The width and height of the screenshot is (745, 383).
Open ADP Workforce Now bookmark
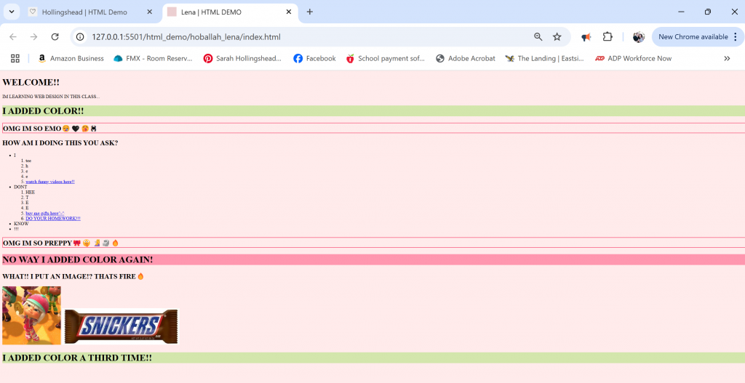tap(634, 58)
